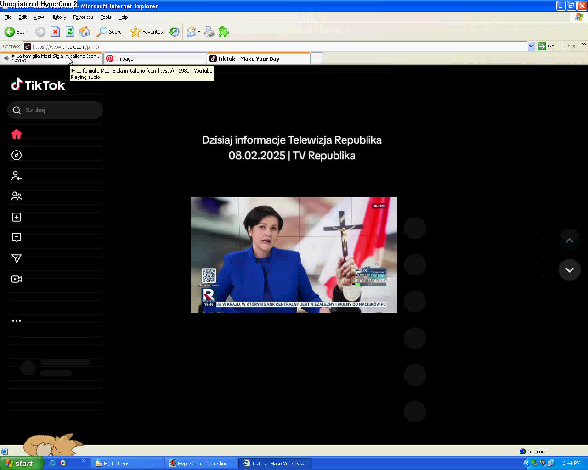Open the More three-dots sidebar item
Screen dimensions: 588x470
point(17,321)
